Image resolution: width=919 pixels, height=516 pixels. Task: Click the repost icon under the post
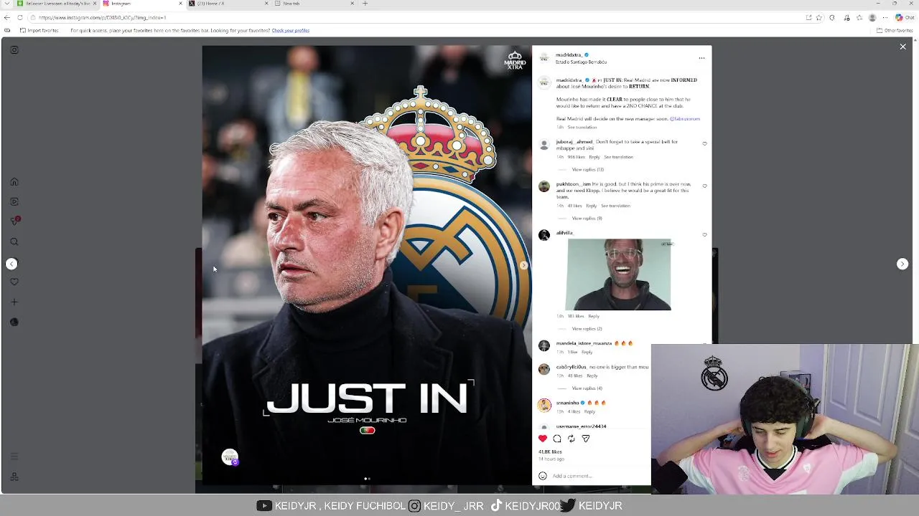coord(572,439)
